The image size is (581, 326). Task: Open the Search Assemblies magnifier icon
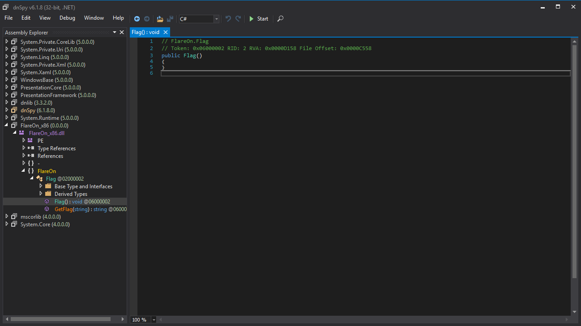[x=280, y=19]
